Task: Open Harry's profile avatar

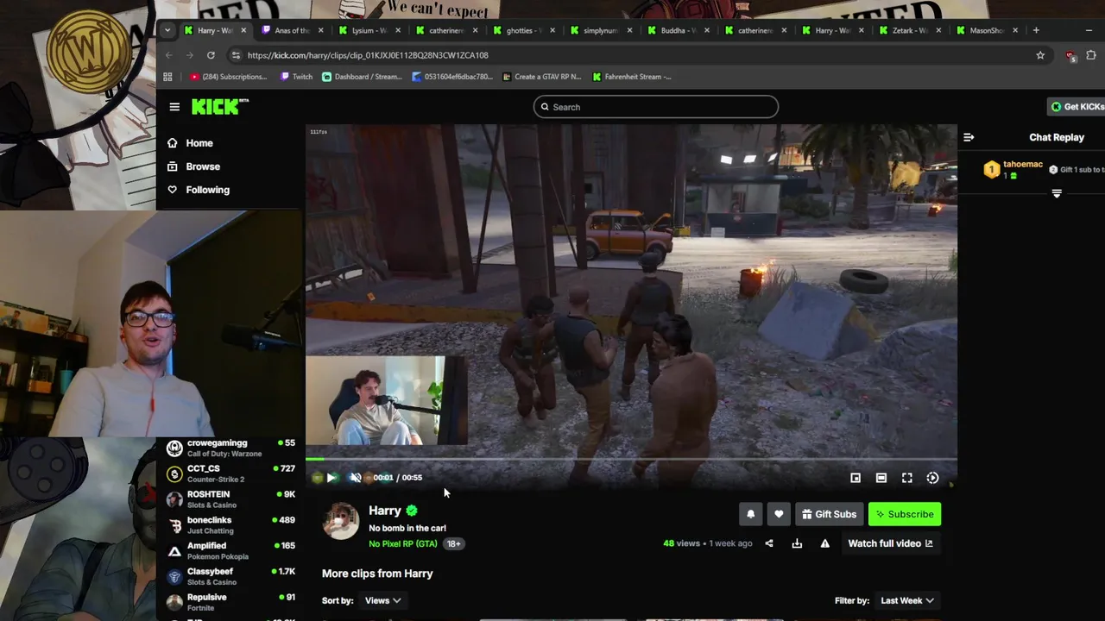Action: coord(340,522)
